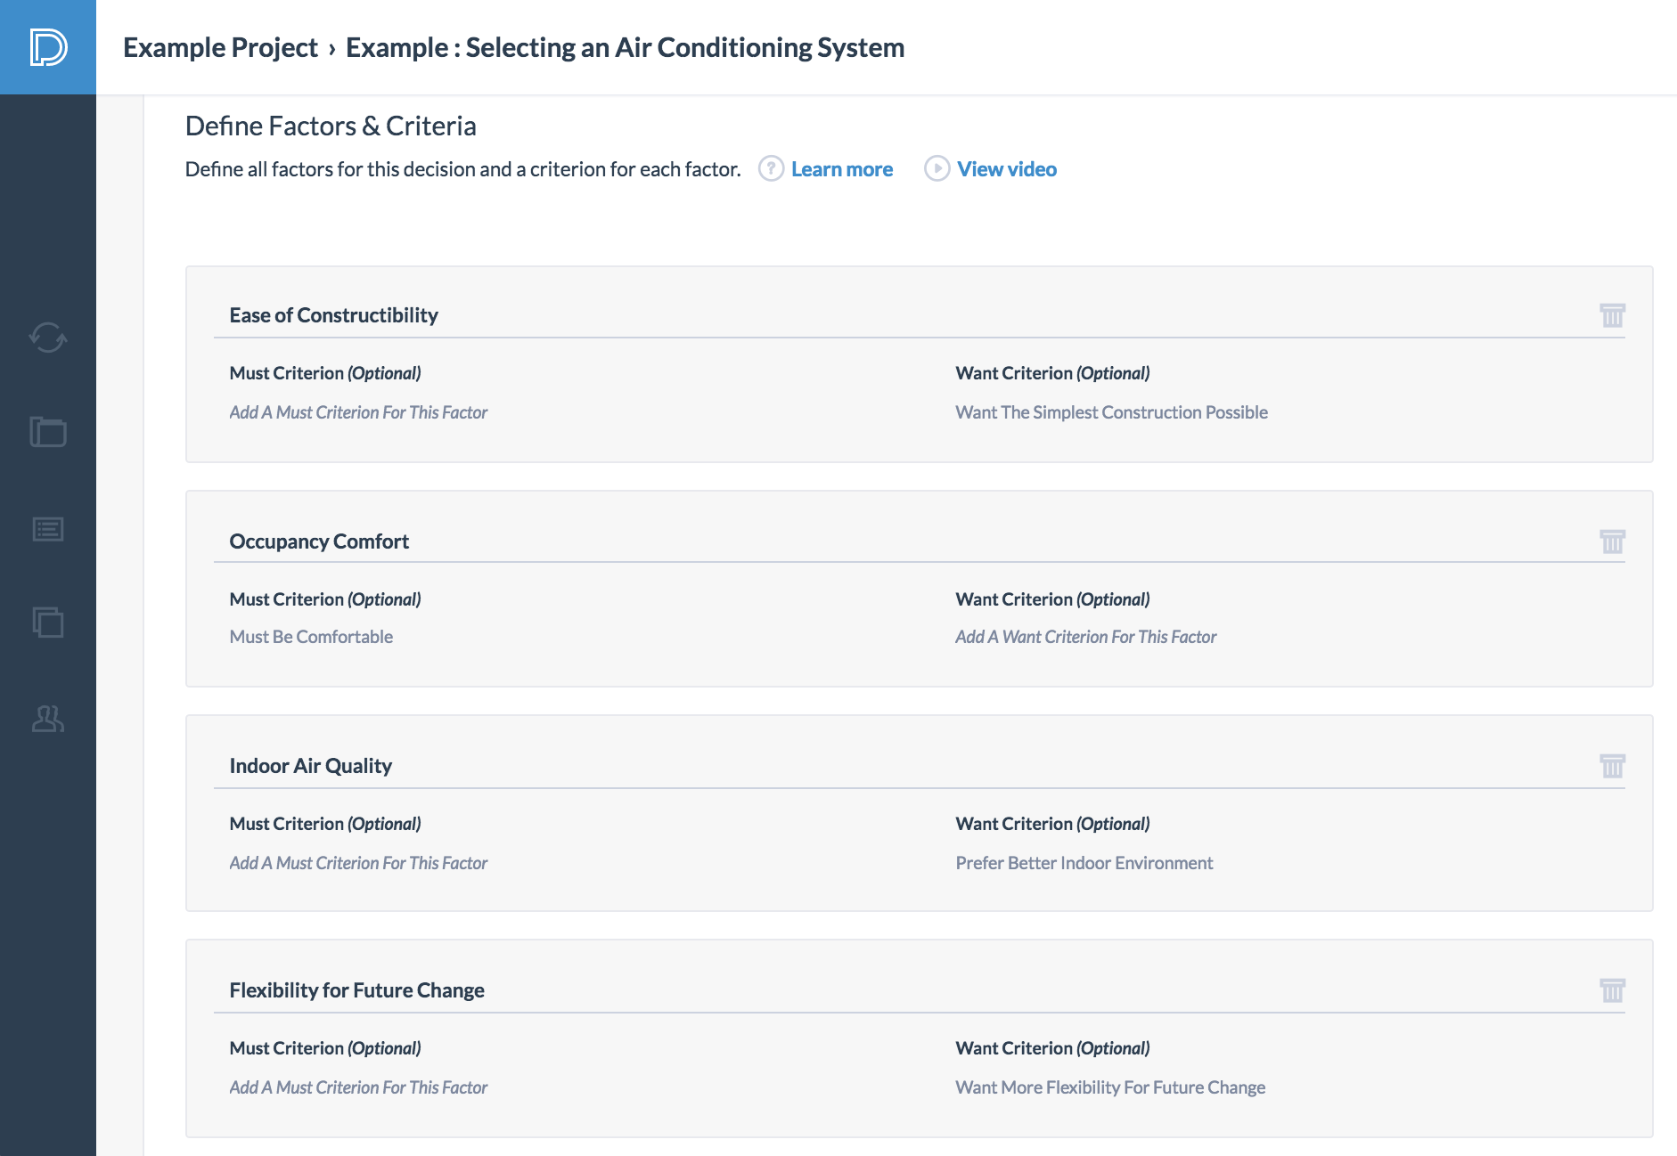The height and width of the screenshot is (1156, 1677).
Task: Rename the Ease of Constructibility factor title
Action: click(333, 315)
